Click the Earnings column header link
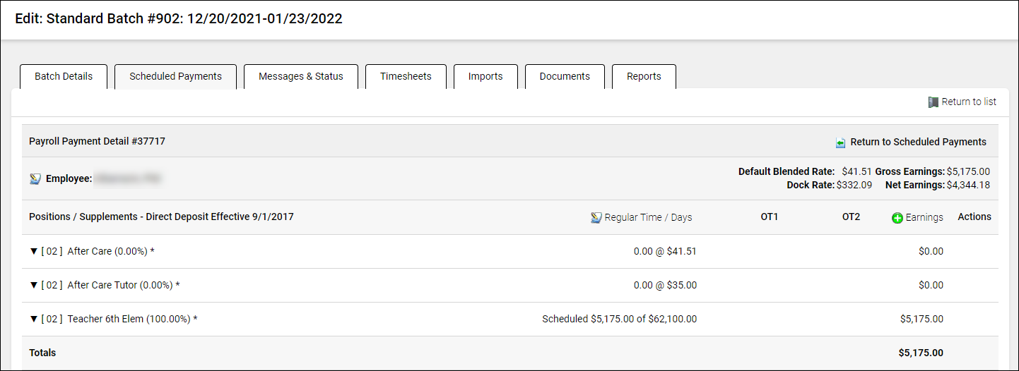Viewport: 1019px width, 371px height. (x=924, y=218)
